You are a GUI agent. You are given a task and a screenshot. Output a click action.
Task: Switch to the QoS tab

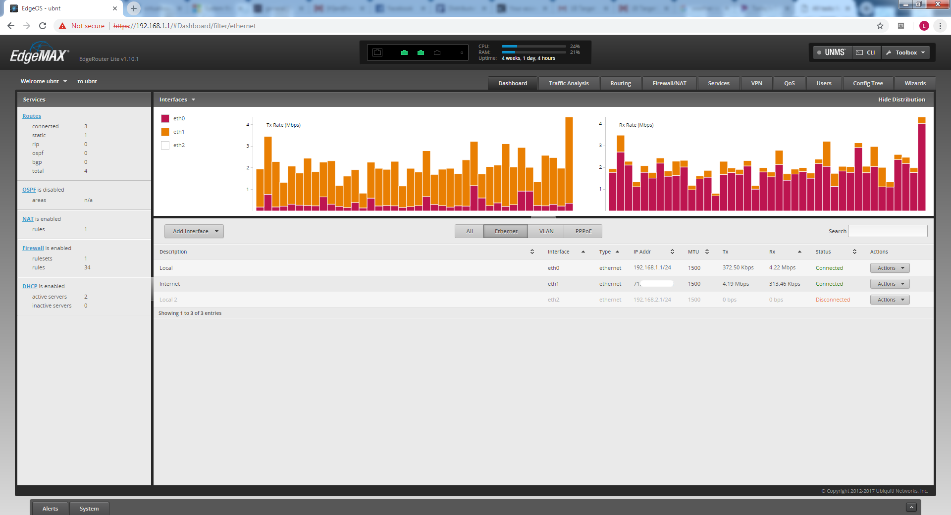tap(789, 83)
